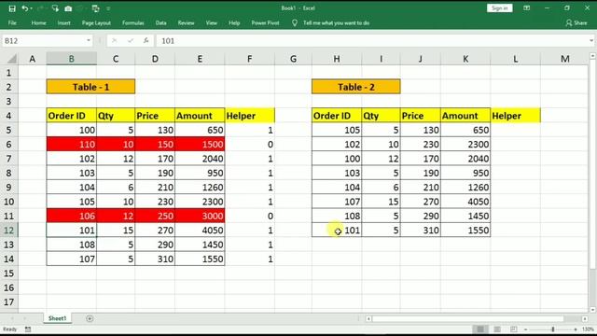Click horizontal scrollbar right arrow
This screenshot has width=597, height=336.
585,318
